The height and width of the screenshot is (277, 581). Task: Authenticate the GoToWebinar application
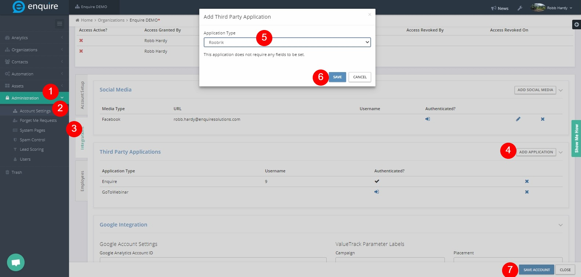[x=377, y=192]
